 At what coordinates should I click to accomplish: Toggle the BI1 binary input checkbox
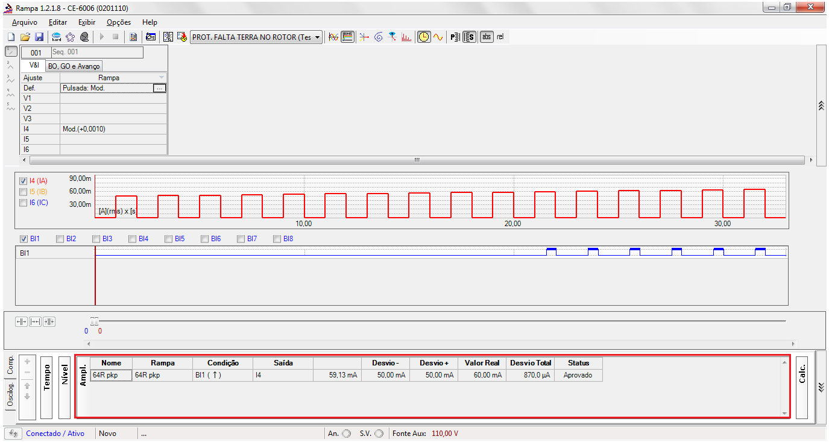point(24,239)
